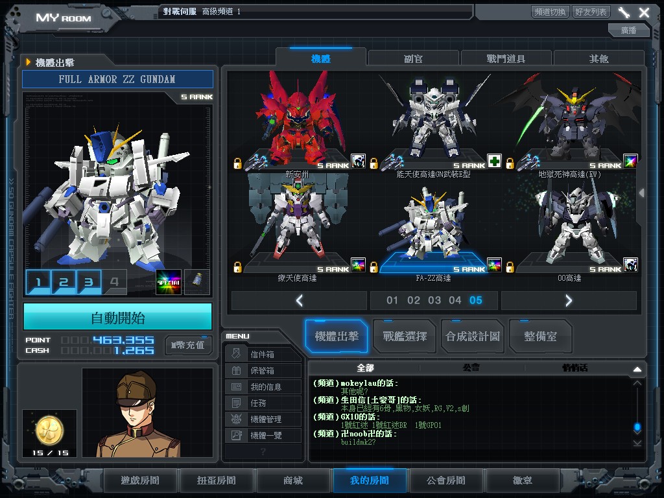The image size is (664, 498).
Task: Open 保管箱 storage menu item
Action: pyautogui.click(x=263, y=370)
